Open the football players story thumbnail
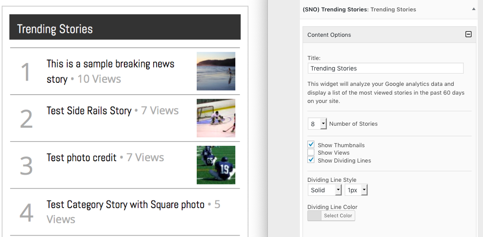Screen dimensions: 483x237 coord(216,165)
